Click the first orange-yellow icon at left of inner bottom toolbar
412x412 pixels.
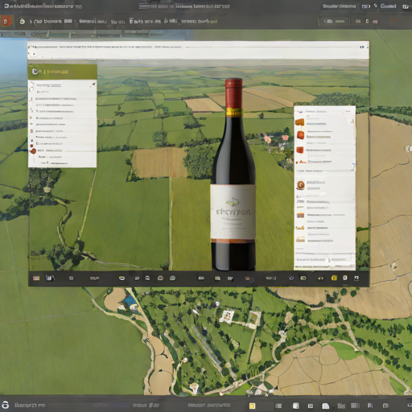(36, 278)
